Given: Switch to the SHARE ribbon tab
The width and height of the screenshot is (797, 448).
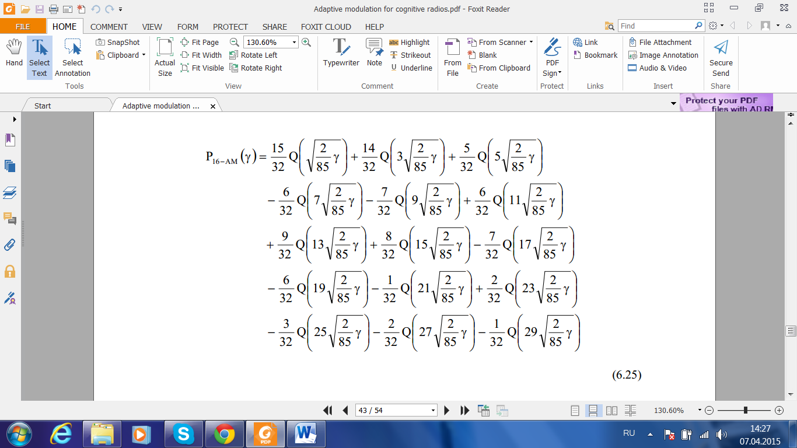Looking at the screenshot, I should pyautogui.click(x=274, y=26).
